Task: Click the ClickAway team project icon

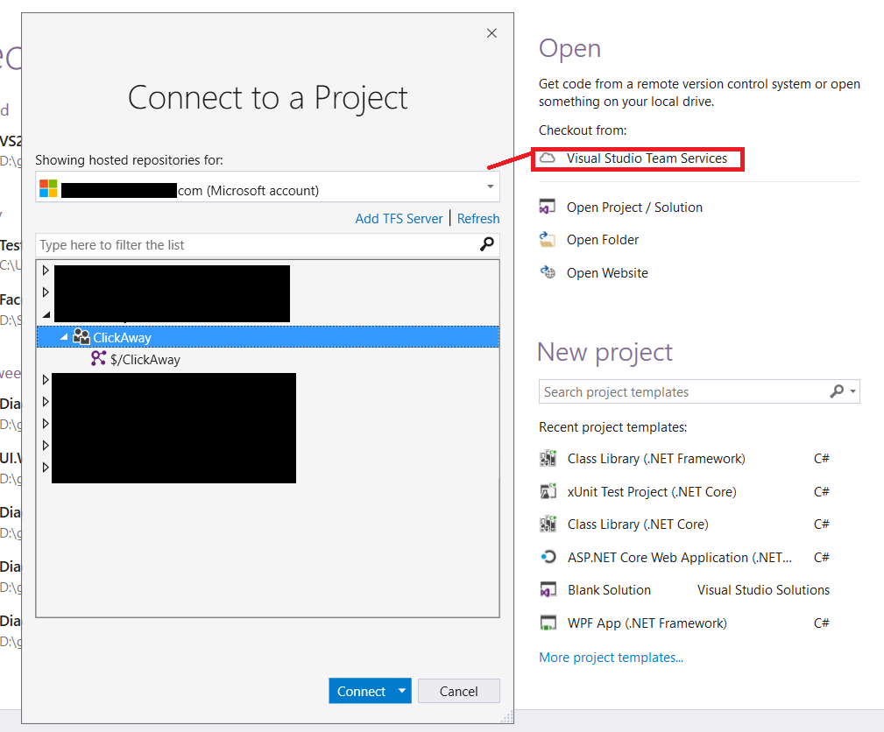Action: 81,337
